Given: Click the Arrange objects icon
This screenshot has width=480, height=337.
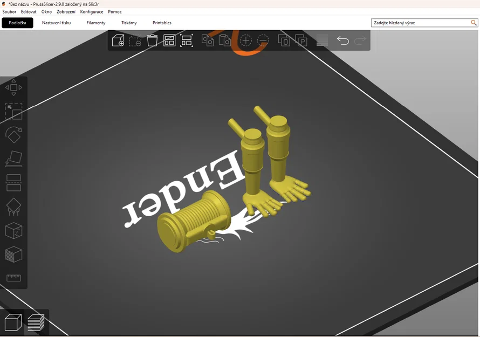Looking at the screenshot, I should [169, 40].
